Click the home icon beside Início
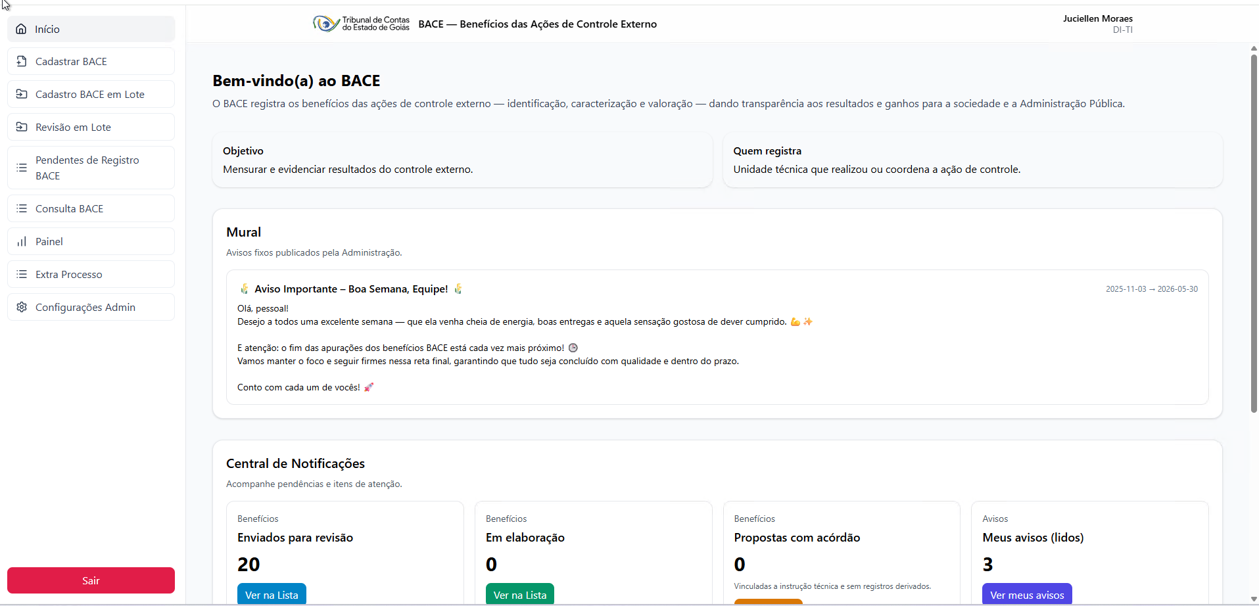 tap(22, 29)
